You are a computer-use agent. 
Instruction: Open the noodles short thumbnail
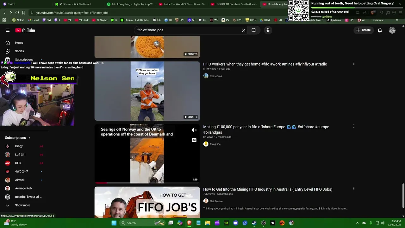pos(147,47)
